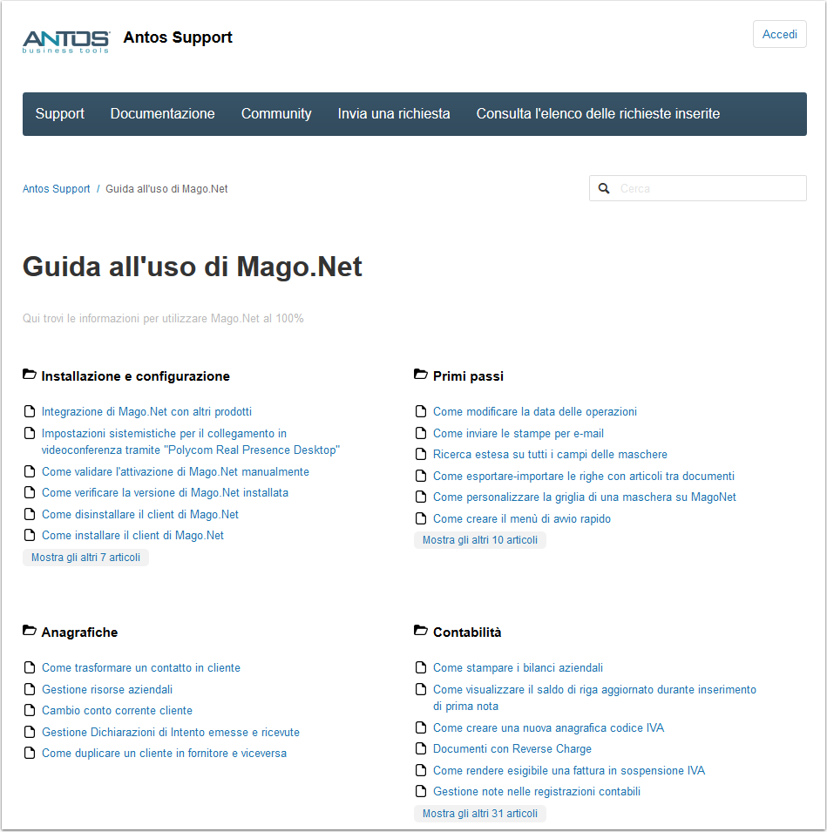Viewport: 827px width, 832px height.
Task: Click document icon next to Come disinstallare il client
Action: pyautogui.click(x=30, y=514)
